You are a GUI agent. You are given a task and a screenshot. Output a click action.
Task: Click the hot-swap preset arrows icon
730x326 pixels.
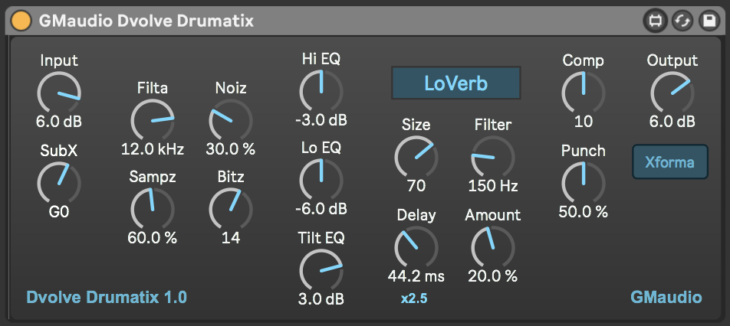coord(682,21)
